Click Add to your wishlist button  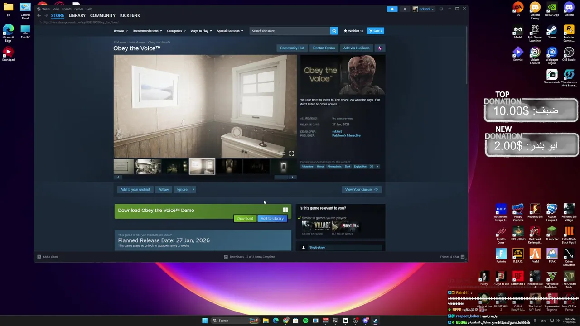click(135, 189)
